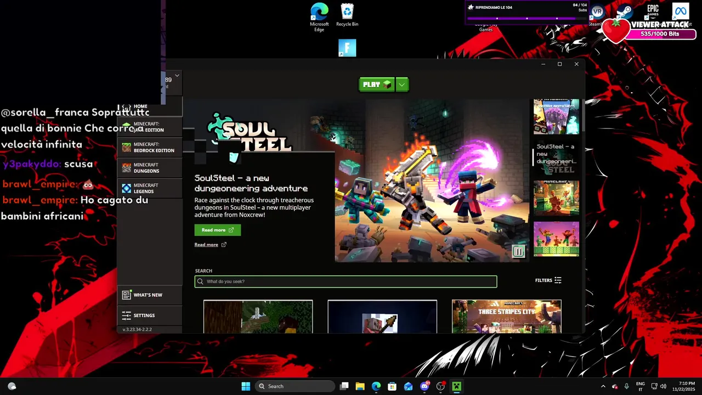Click the Bedrock Edition grass block icon
Viewport: 702px width, 395px height.
pyautogui.click(x=127, y=148)
